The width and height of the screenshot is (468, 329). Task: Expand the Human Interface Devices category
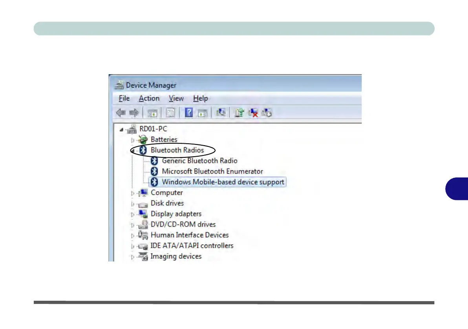click(x=133, y=236)
